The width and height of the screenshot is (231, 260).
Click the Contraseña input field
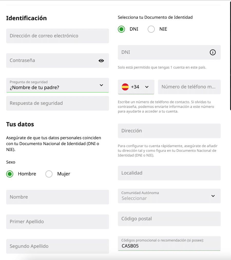pos(51,61)
